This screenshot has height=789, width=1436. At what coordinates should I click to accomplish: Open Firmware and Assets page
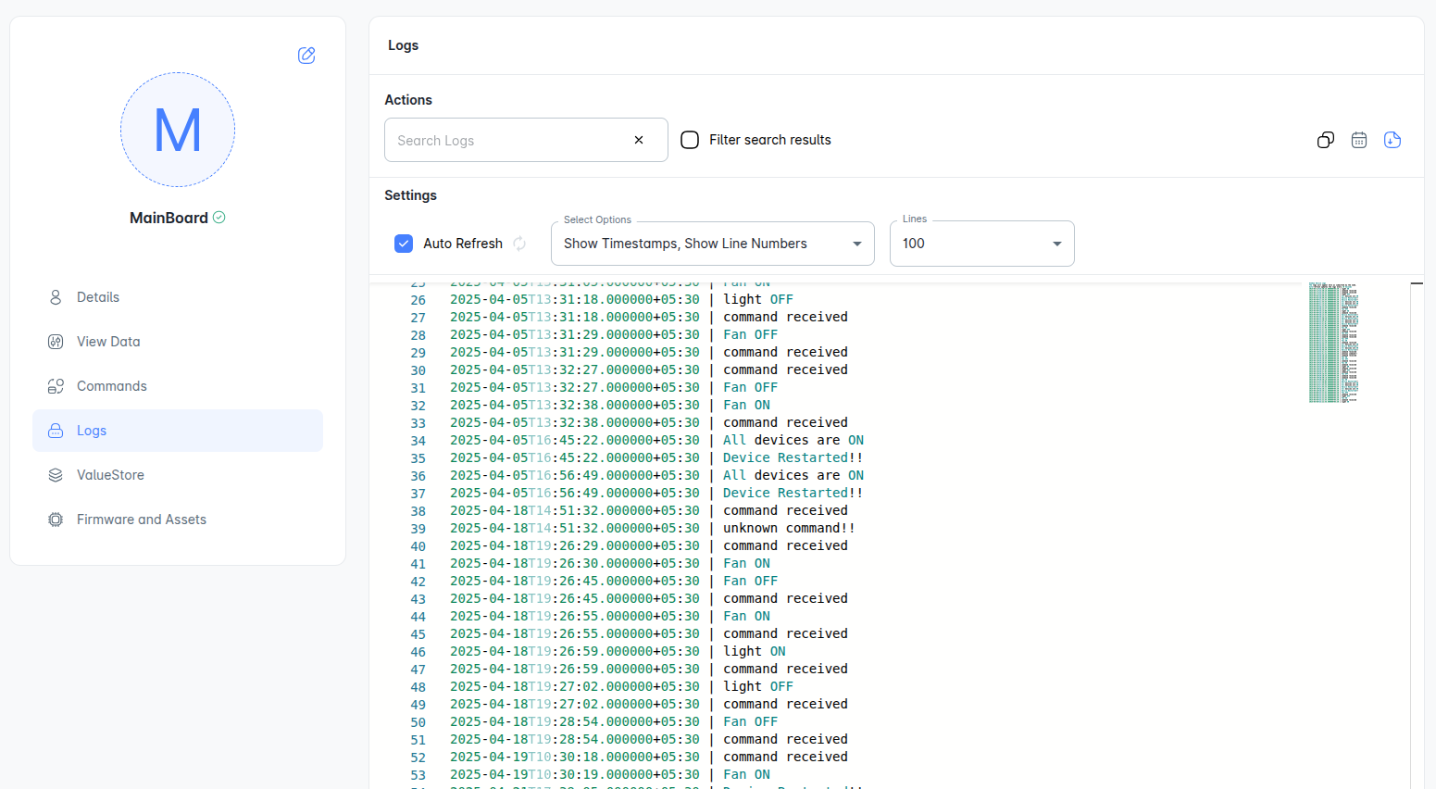pos(141,520)
